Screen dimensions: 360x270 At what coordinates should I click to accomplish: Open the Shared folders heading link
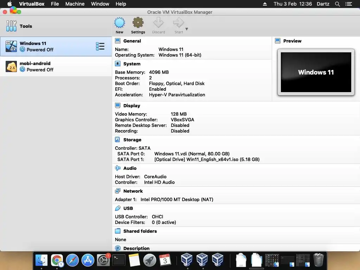tap(140, 231)
